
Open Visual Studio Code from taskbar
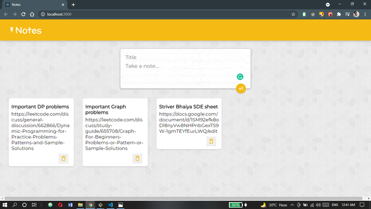pos(111,205)
